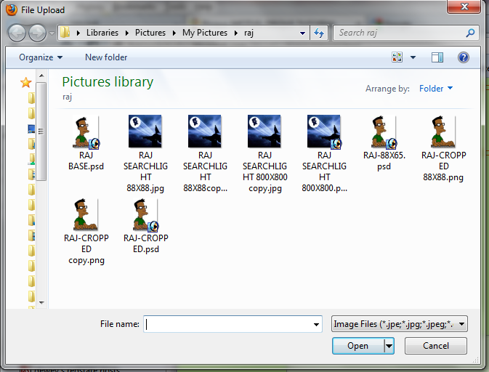The height and width of the screenshot is (372, 489).
Task: Select RAJ SEARCHLIGHT 800X800 copy.jpg
Action: [x=264, y=154]
